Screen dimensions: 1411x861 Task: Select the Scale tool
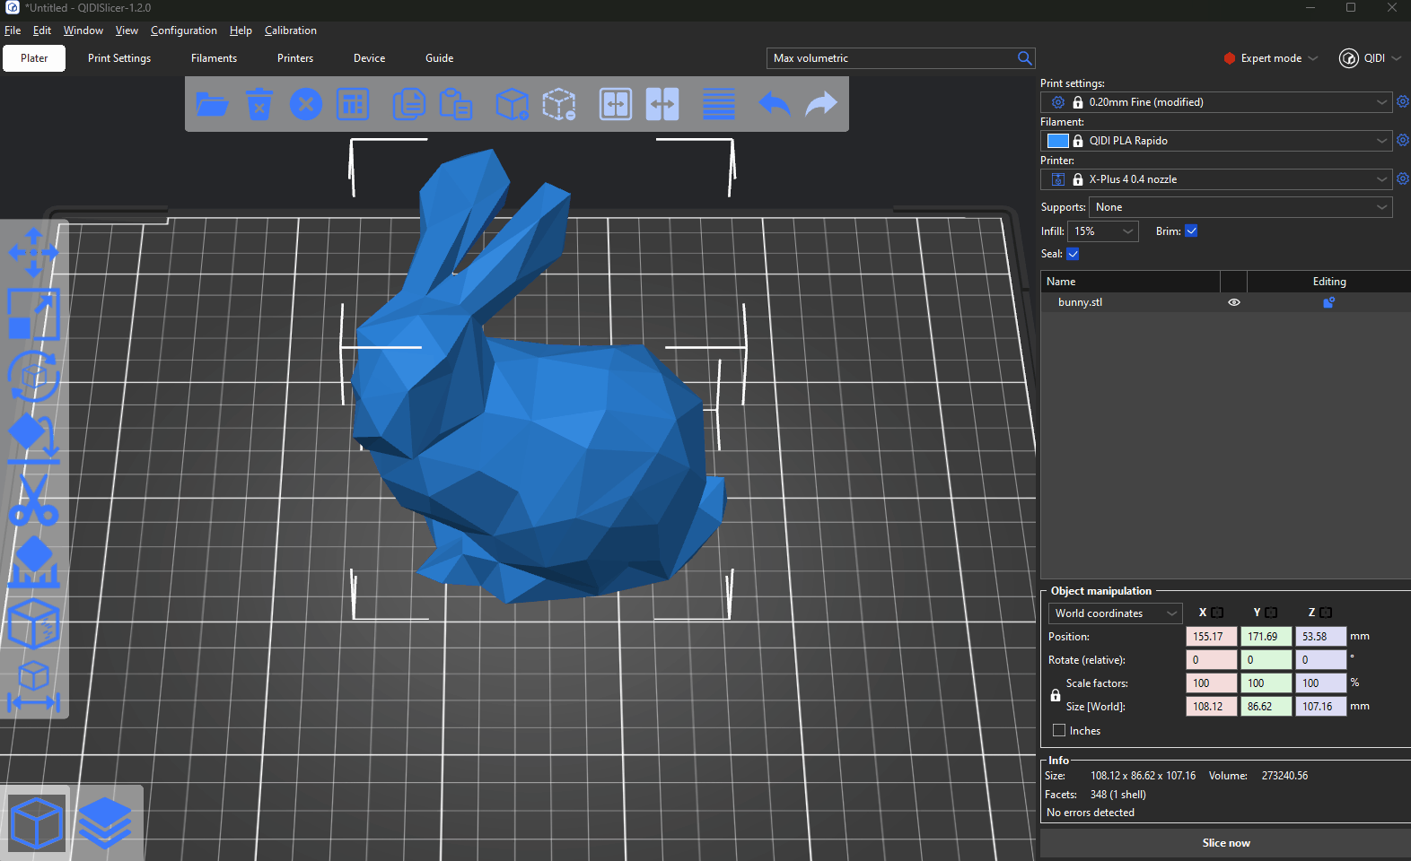click(34, 314)
